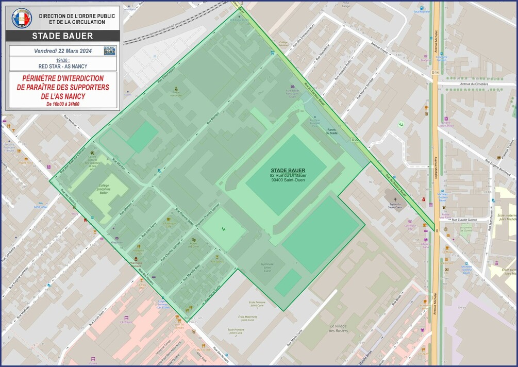
Task: Click the Le Maya café cup icon
Action: point(447,248)
